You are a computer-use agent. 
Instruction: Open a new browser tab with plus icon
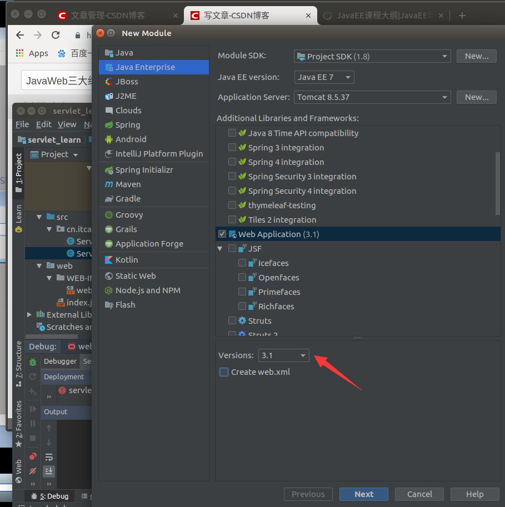(462, 16)
